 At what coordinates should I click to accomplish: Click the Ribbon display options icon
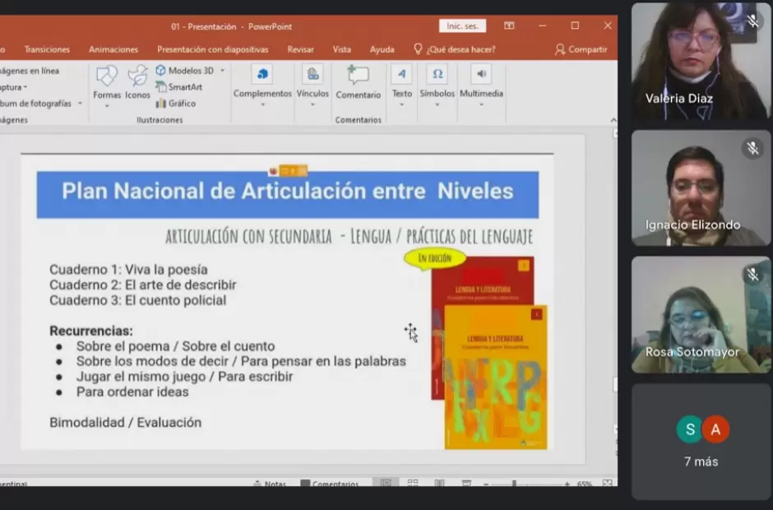pos(509,26)
